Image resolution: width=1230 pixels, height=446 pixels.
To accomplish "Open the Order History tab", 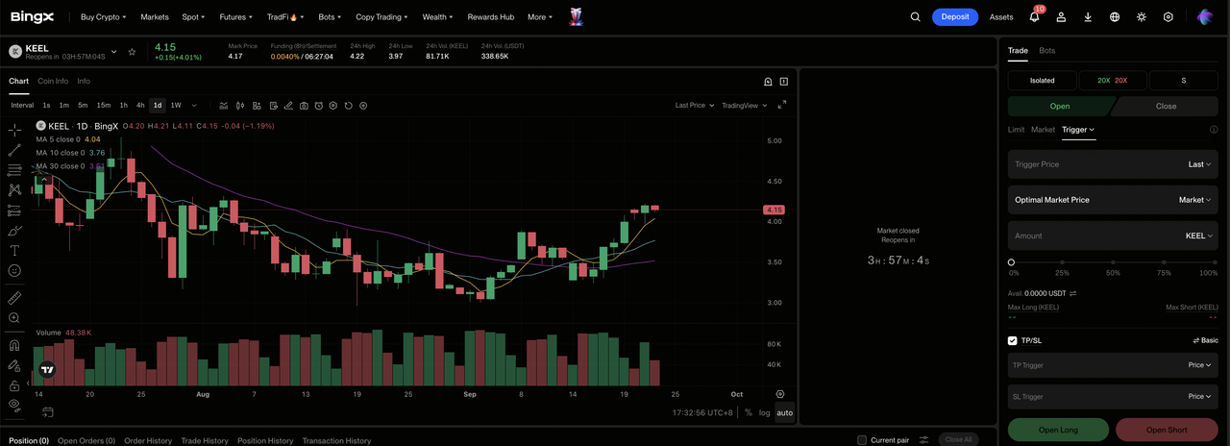I will click(x=148, y=440).
